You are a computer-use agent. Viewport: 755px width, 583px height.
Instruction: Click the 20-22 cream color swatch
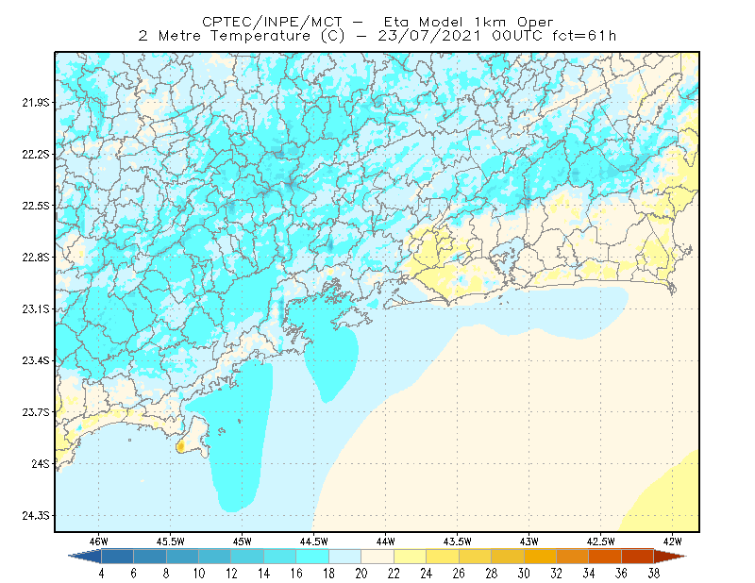point(377,557)
